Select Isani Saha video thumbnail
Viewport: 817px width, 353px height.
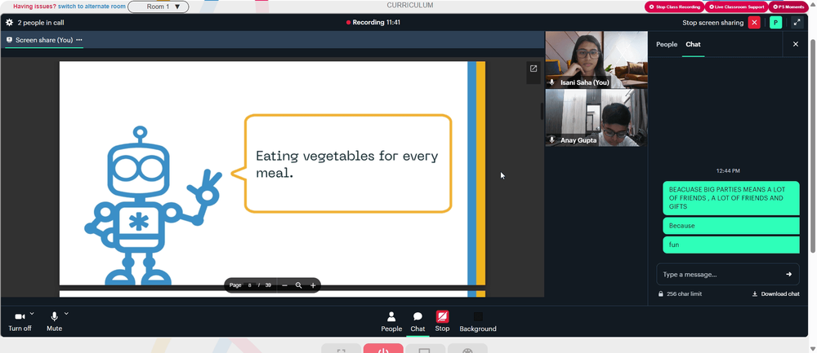pyautogui.click(x=596, y=60)
